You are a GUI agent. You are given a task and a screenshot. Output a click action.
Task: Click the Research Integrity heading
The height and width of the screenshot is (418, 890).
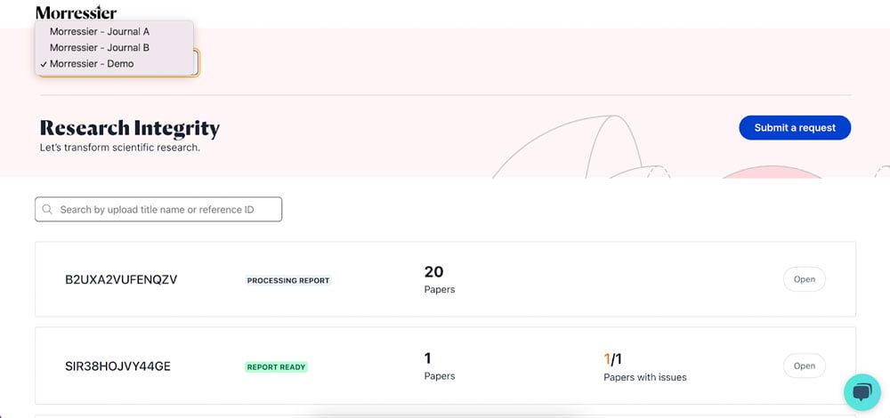pos(129,128)
